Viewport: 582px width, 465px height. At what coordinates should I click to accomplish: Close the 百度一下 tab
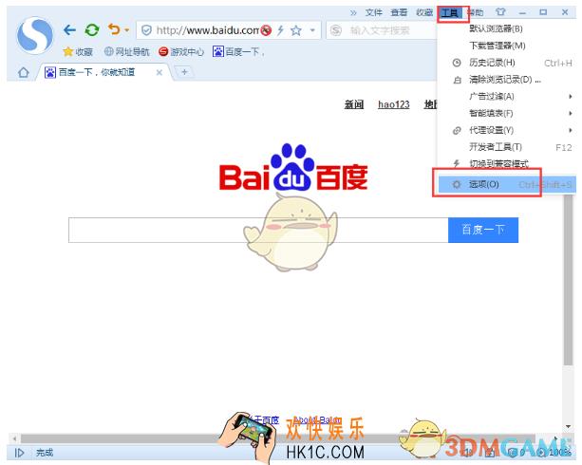pyautogui.click(x=160, y=72)
